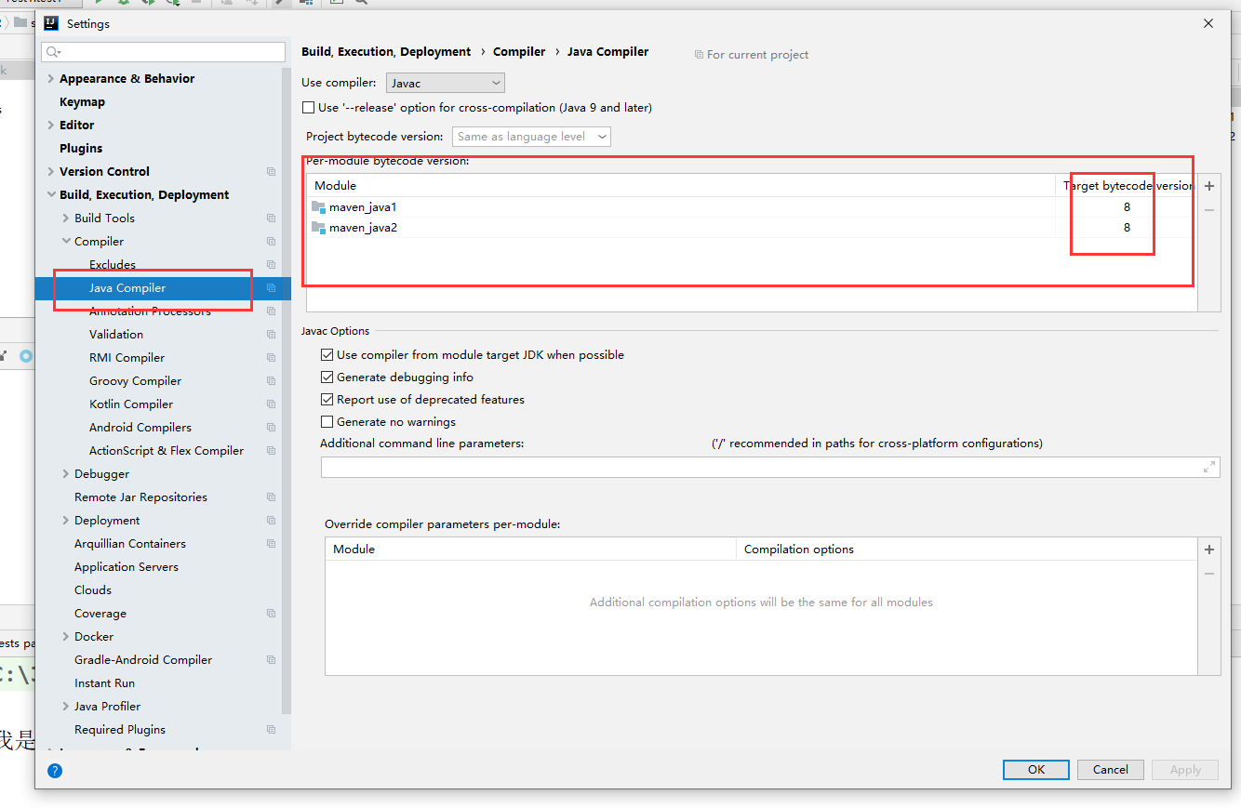Click the Debug bug icon in the toolbar
1241x808 pixels.
(125, 3)
